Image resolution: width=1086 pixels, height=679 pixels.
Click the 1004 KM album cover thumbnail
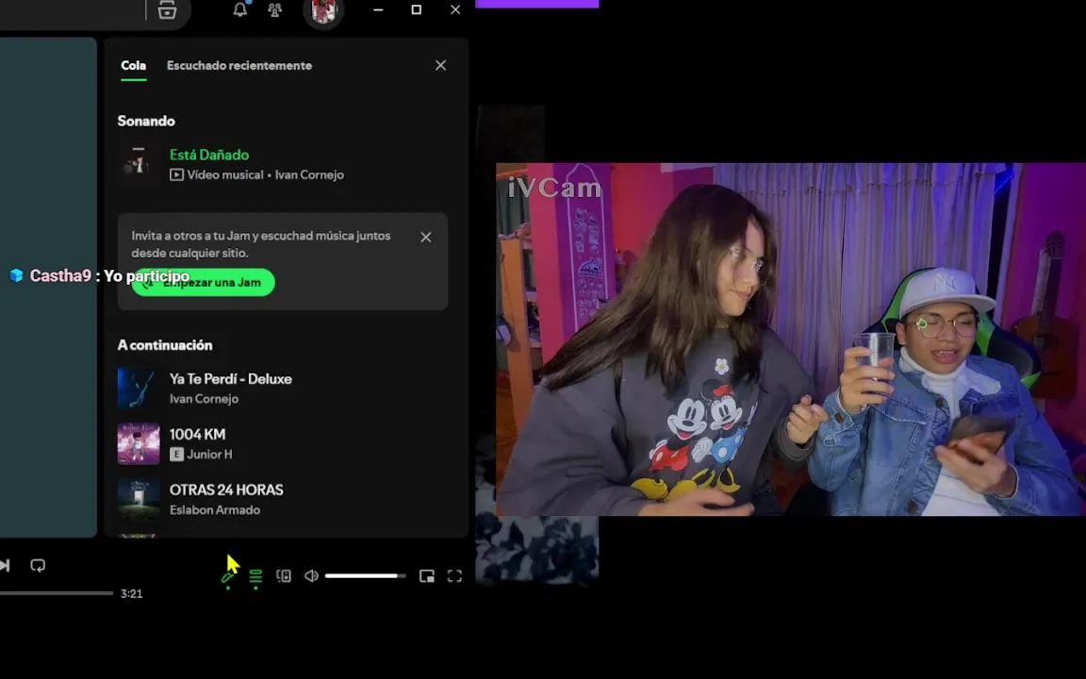click(139, 443)
